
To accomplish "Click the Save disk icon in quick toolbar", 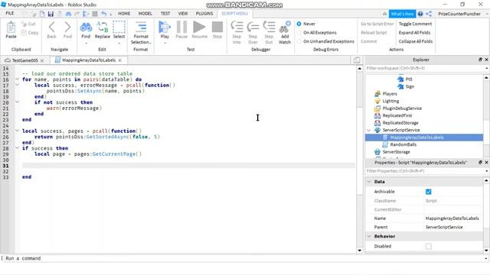I will click(x=51, y=14).
